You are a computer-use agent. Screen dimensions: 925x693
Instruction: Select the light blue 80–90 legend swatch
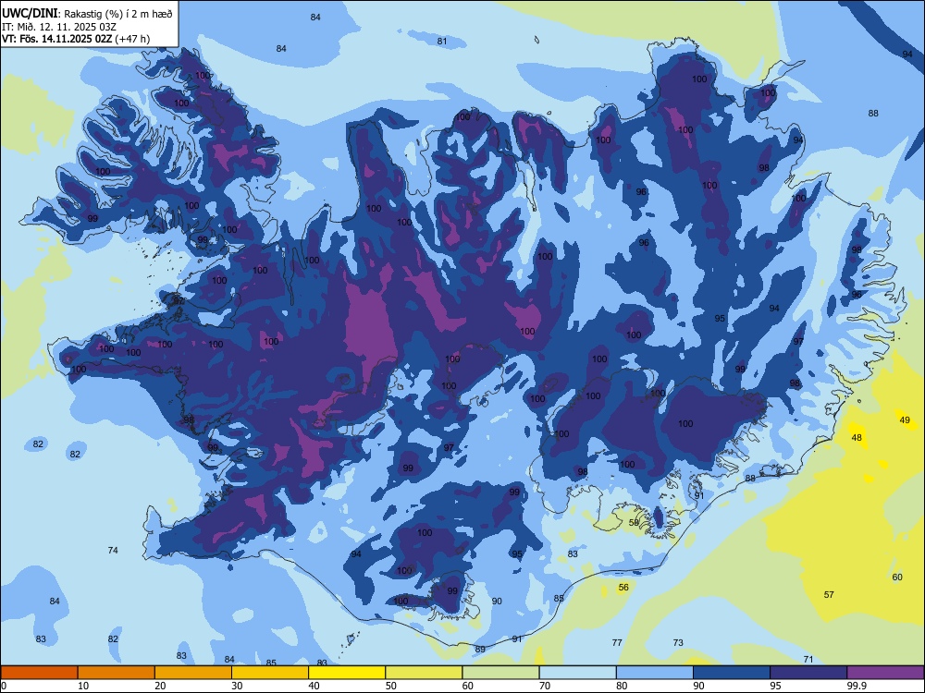pos(655,673)
